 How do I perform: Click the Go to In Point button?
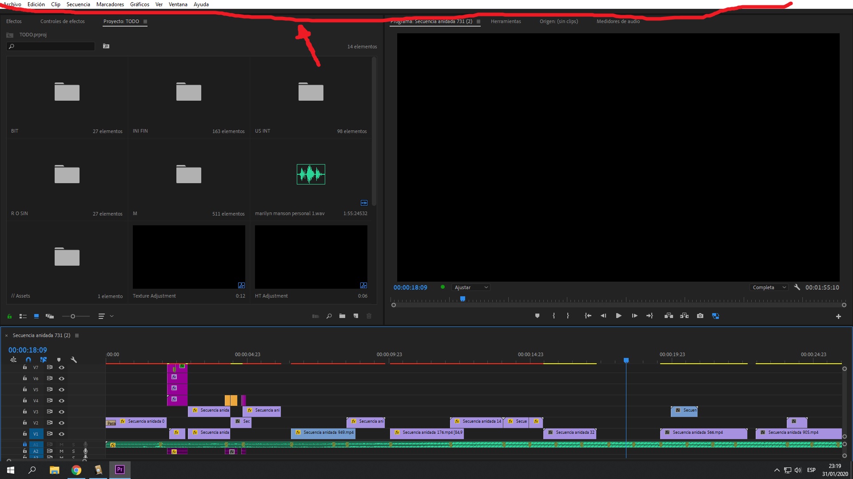(x=588, y=316)
